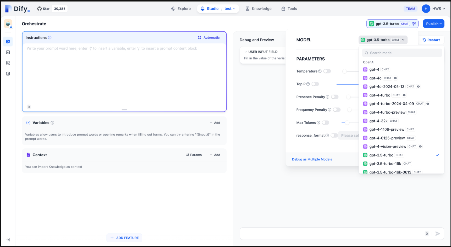The width and height of the screenshot is (451, 247).
Task: Click Automatic prompt generation
Action: (x=209, y=38)
